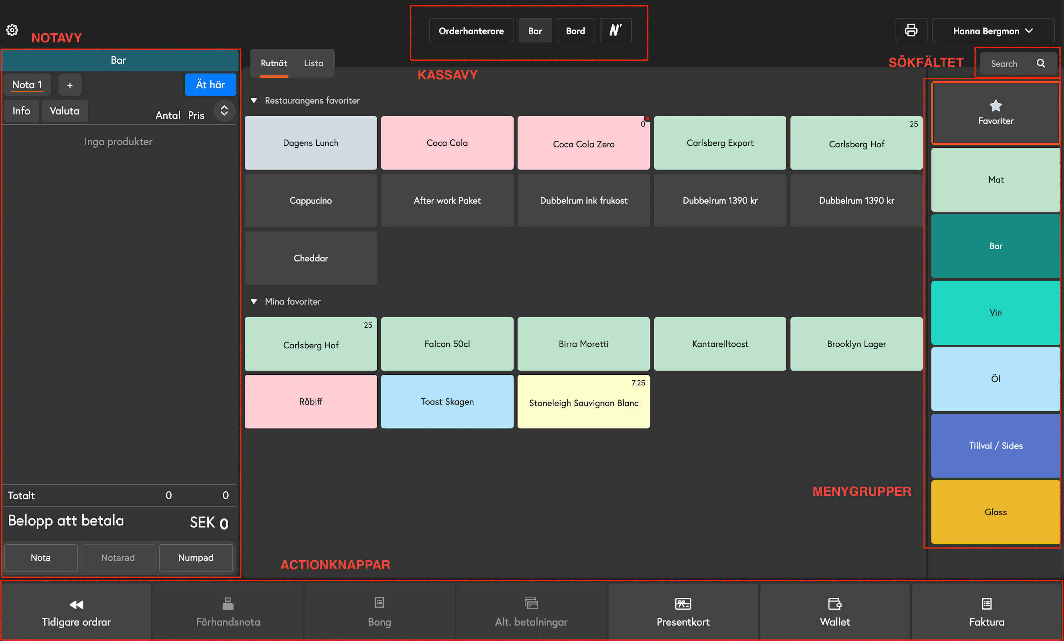Click the Antal column header
Image resolution: width=1064 pixels, height=641 pixels.
[168, 115]
